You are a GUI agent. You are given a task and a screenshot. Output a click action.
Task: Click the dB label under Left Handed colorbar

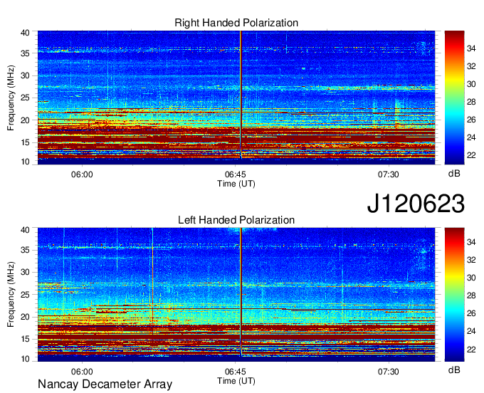[454, 370]
